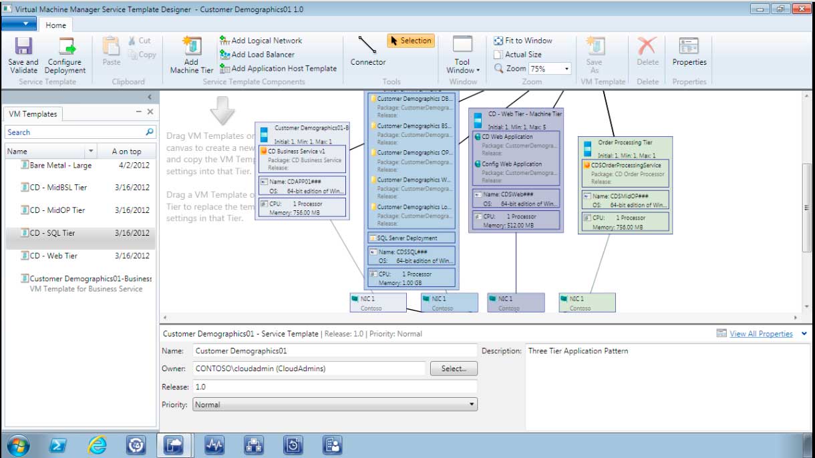The image size is (815, 458).
Task: Click into the VM Templates Search box
Action: coord(75,132)
